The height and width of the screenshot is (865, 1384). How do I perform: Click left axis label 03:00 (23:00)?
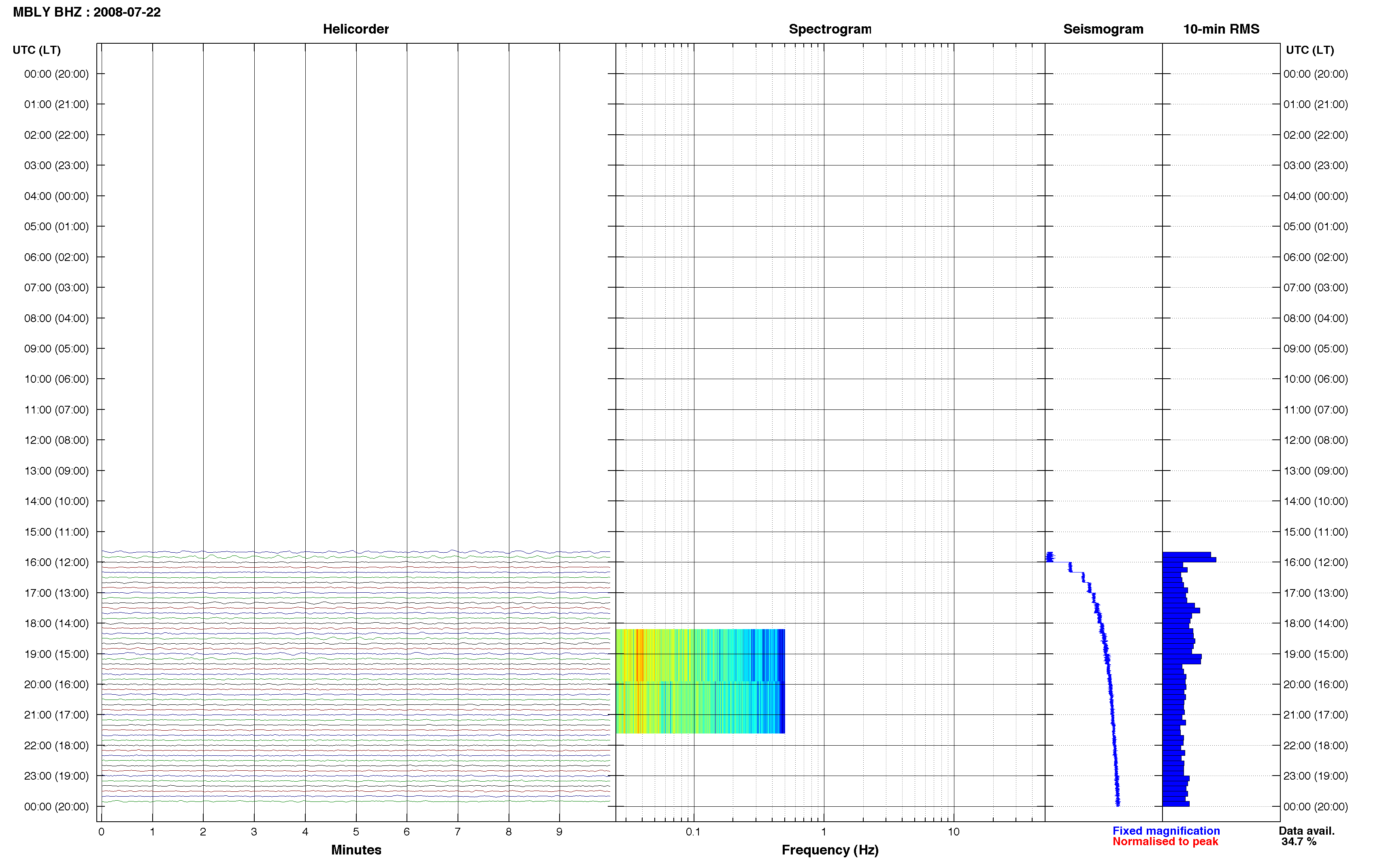click(56, 165)
